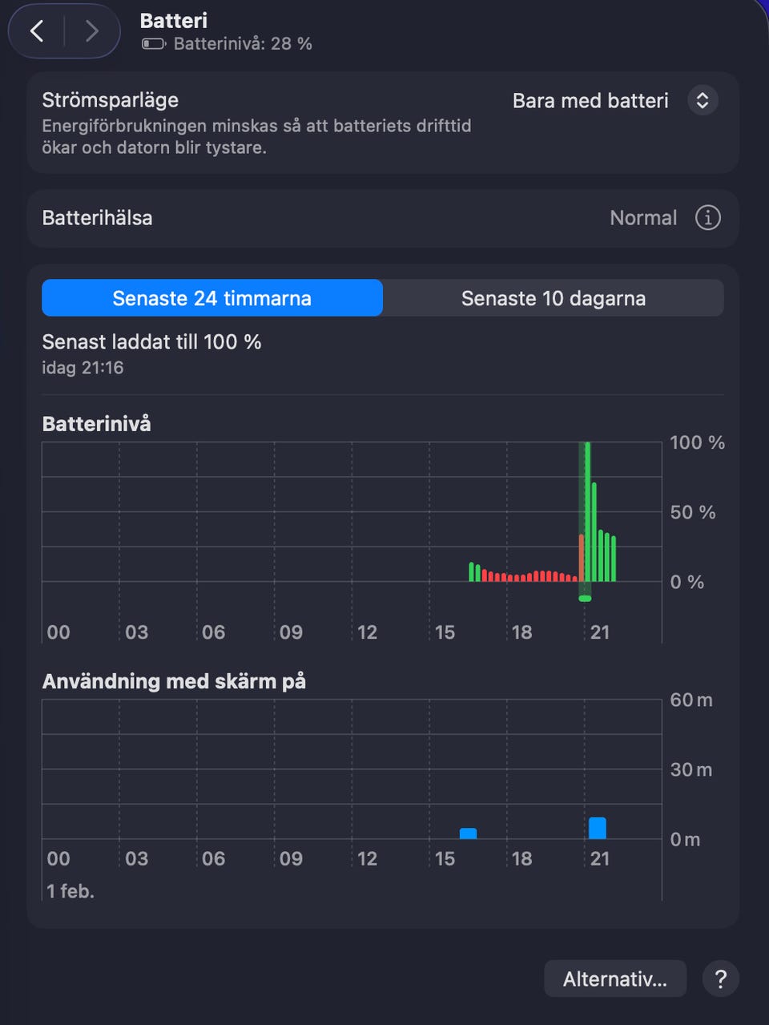Click the Normal battery health status
Viewport: 769px width, 1025px height.
pyautogui.click(x=643, y=218)
